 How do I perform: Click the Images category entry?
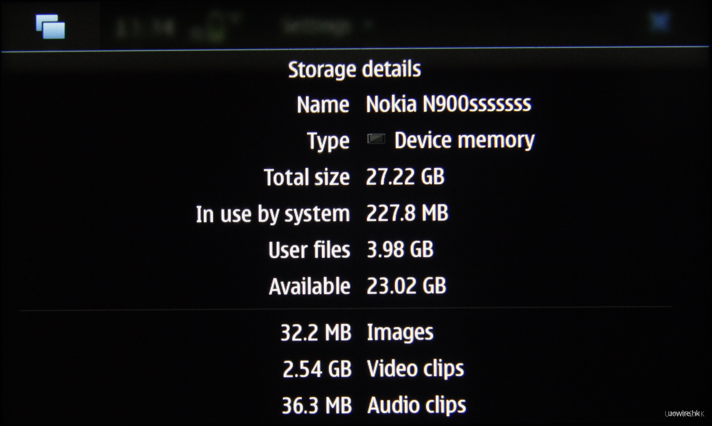coord(400,333)
